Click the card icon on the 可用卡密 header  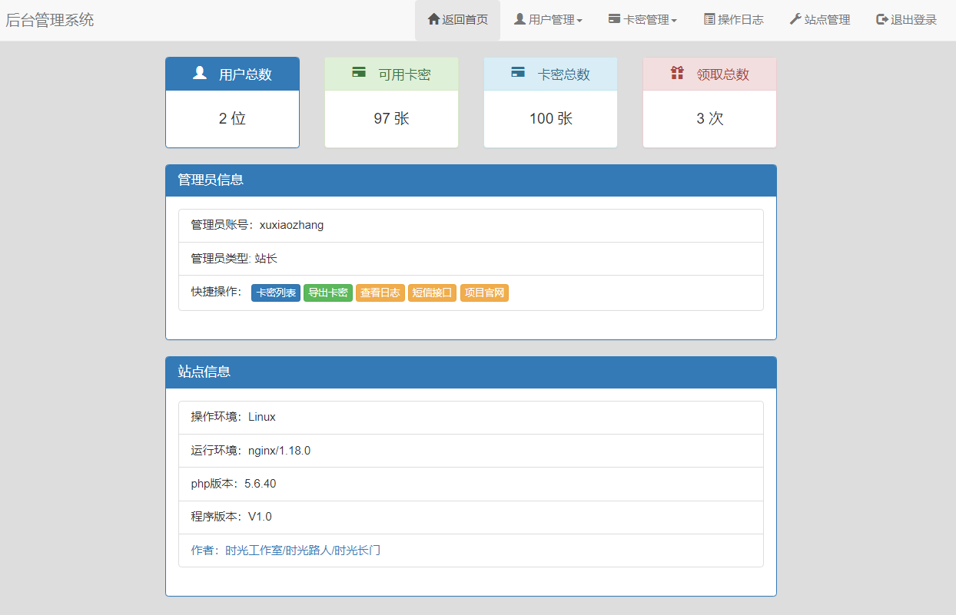(x=359, y=73)
